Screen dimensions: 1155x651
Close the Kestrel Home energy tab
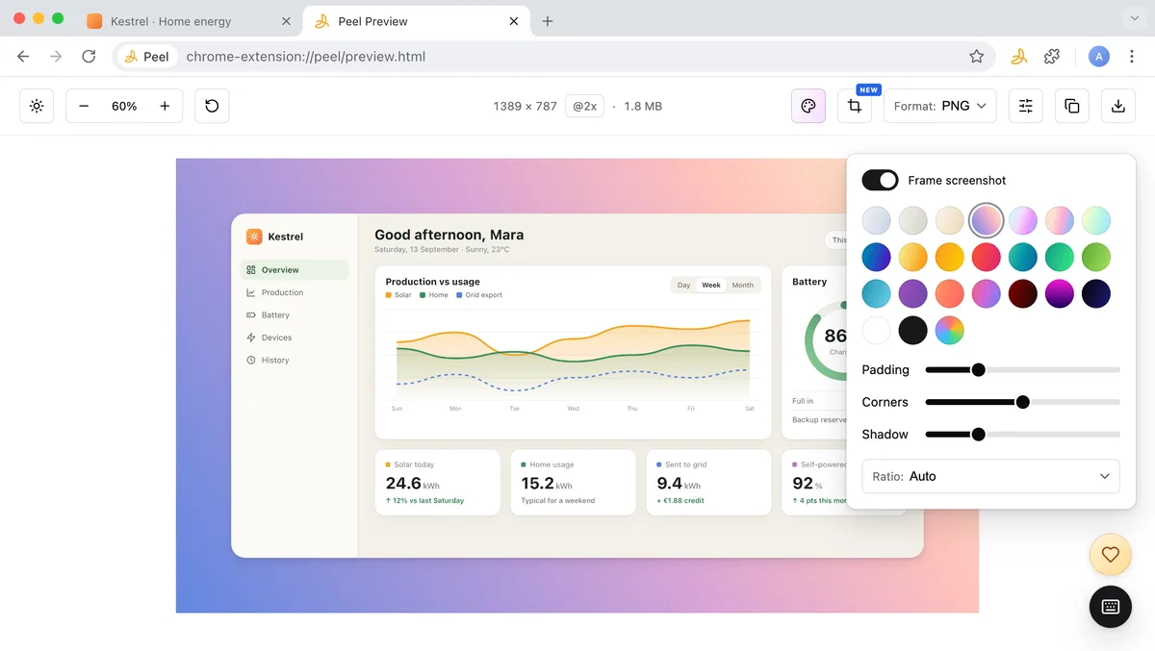286,21
